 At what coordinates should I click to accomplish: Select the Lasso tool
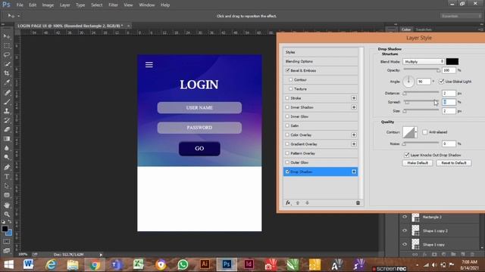(7, 55)
